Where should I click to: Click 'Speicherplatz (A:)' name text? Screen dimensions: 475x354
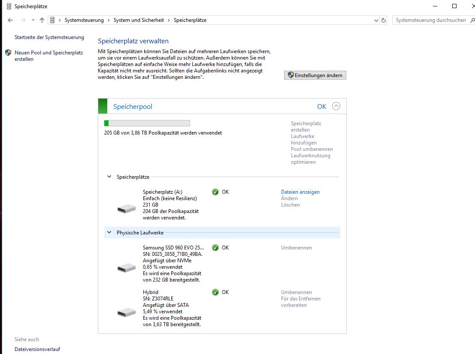point(162,192)
